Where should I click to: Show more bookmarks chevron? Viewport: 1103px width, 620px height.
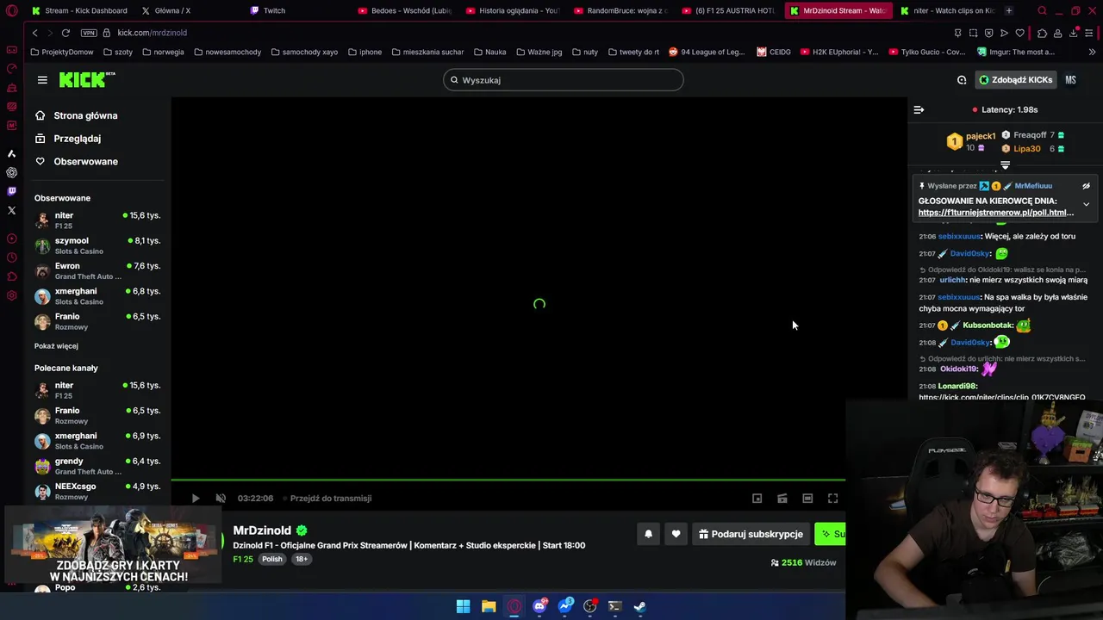click(x=1093, y=52)
